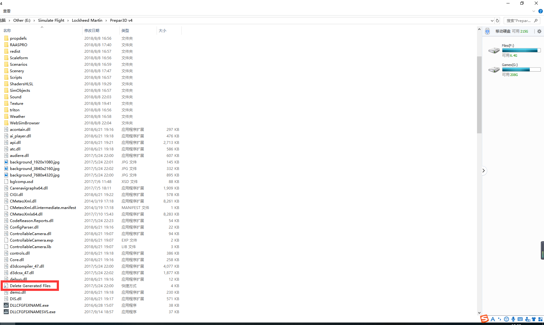Viewport: 544px width, 325px height.
Task: Open the blue help question mark
Action: 541,11
